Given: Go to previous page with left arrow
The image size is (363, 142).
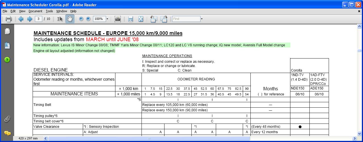Looking at the screenshot, I should pos(21,19).
